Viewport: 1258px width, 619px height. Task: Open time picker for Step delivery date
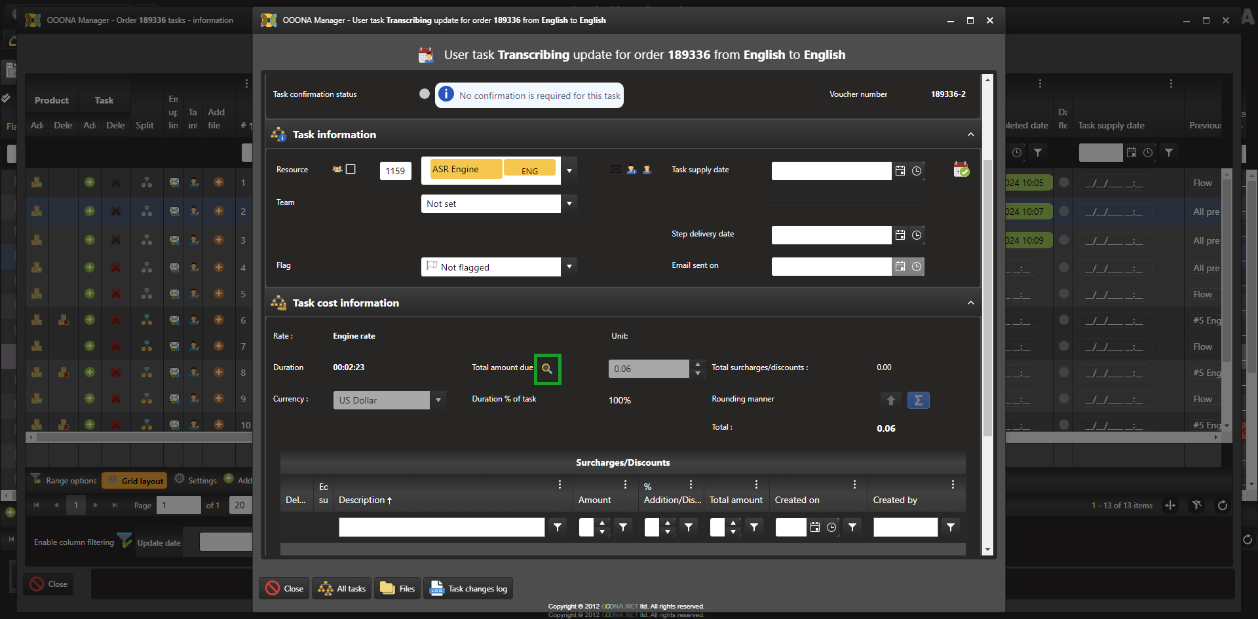tap(917, 235)
